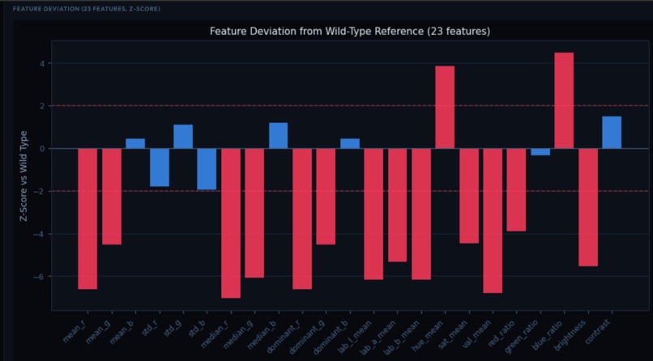Click the Z-Score vs Wild Type axis label
This screenshot has width=653, height=361.
pyautogui.click(x=23, y=176)
